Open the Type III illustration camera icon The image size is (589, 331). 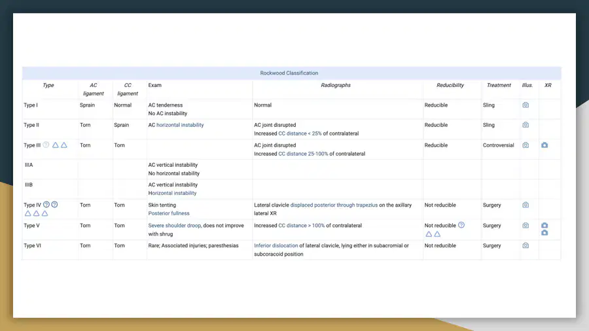point(526,145)
